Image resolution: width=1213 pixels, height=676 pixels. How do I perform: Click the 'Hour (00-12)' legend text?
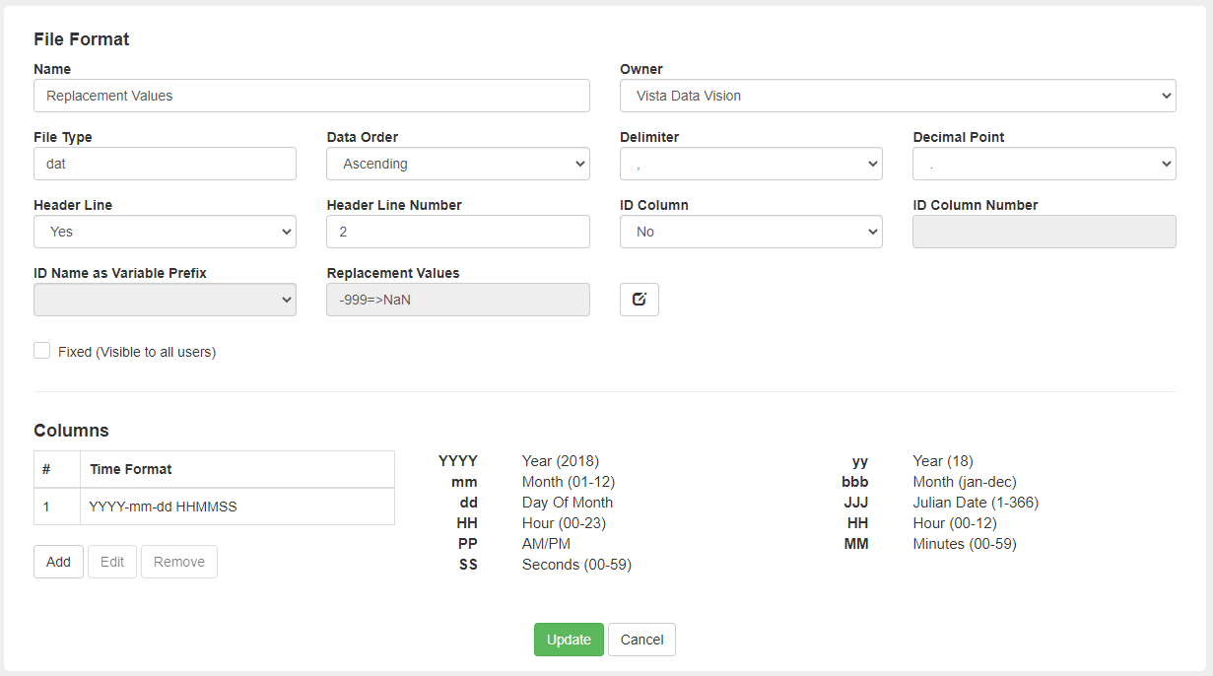click(x=957, y=523)
